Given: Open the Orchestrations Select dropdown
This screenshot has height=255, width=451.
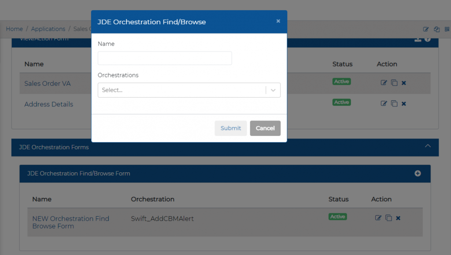Looking at the screenshot, I should coord(185,90).
